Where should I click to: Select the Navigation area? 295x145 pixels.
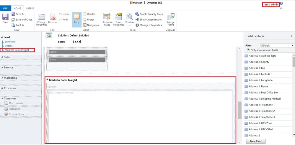tap(91, 25)
